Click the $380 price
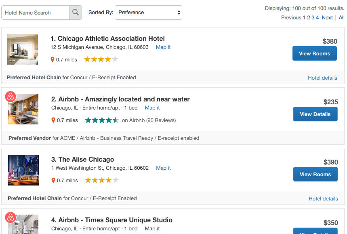Image resolution: width=347 pixels, height=234 pixels. click(x=330, y=41)
